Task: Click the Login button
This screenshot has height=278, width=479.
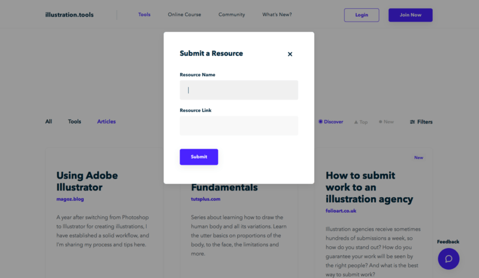Action: pyautogui.click(x=361, y=15)
